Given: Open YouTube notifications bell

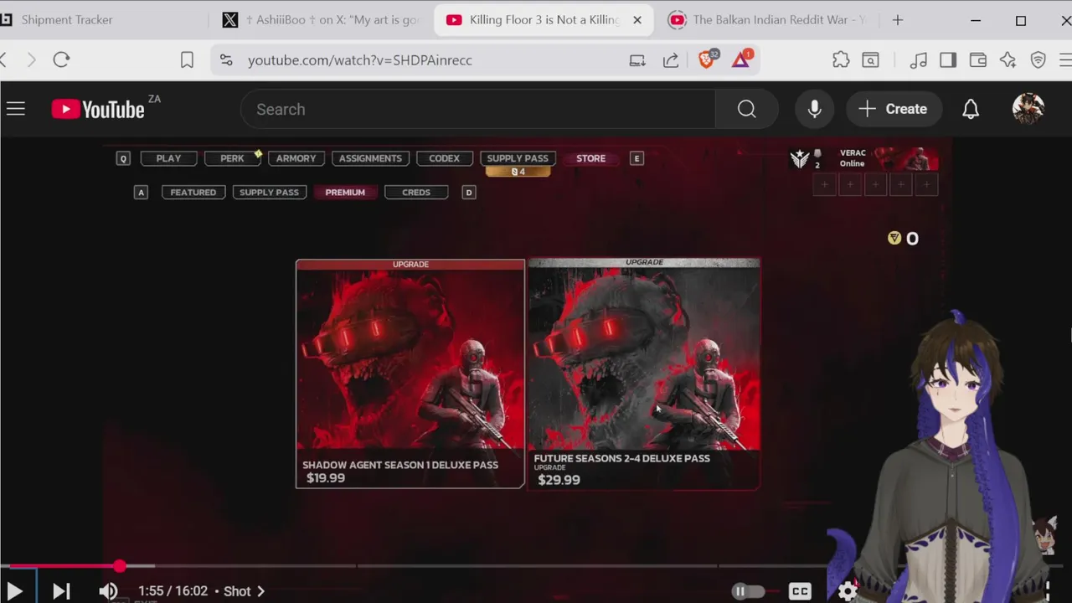Looking at the screenshot, I should coord(971,109).
